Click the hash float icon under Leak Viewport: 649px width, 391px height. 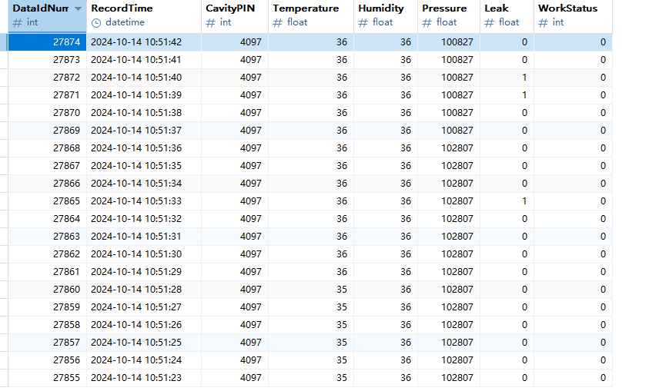490,22
